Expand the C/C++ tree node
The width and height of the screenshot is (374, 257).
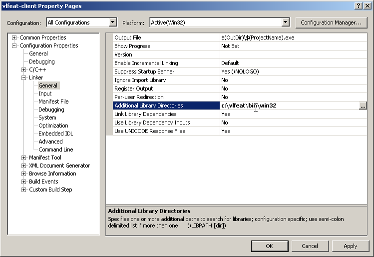tap(24, 70)
